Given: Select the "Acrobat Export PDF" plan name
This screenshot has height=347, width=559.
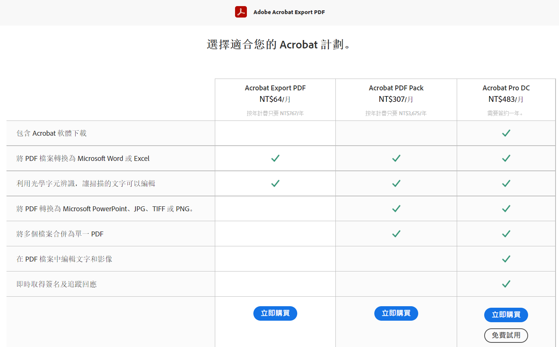Looking at the screenshot, I should [275, 88].
